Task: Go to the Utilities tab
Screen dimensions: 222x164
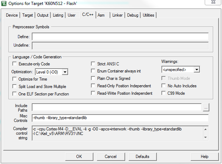Action: 148,15
